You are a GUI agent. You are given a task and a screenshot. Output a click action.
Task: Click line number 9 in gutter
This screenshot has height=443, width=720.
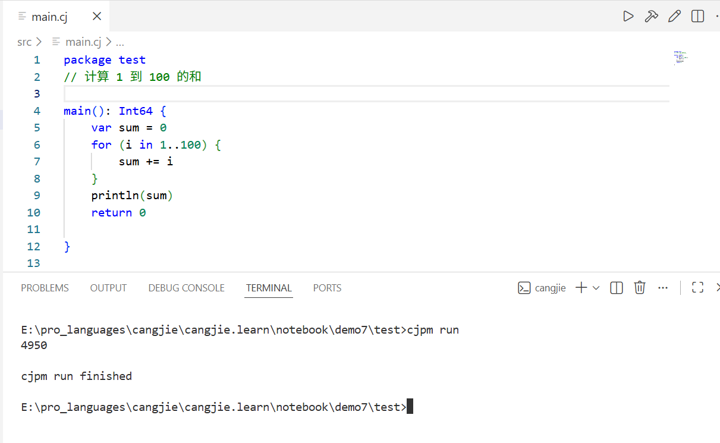point(37,196)
